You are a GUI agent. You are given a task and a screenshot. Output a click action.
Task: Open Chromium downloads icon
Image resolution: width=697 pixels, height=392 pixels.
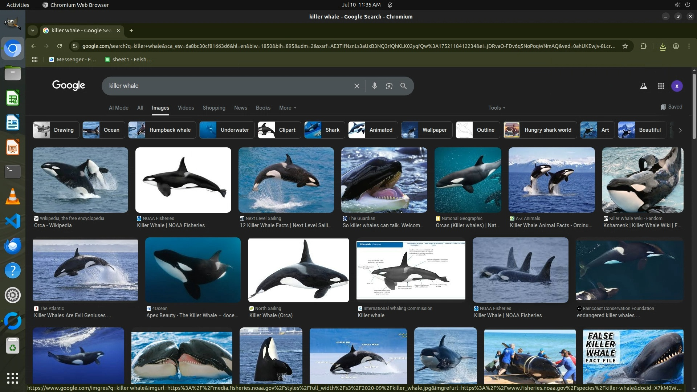(663, 46)
